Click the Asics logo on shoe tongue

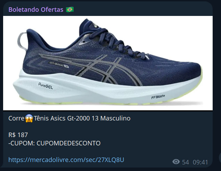click(x=96, y=25)
